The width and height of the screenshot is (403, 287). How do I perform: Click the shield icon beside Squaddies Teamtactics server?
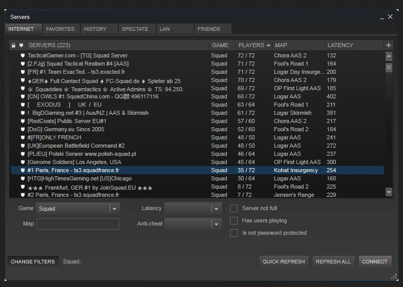23,89
